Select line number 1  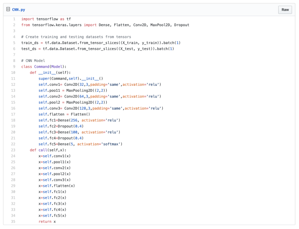tap(14, 19)
